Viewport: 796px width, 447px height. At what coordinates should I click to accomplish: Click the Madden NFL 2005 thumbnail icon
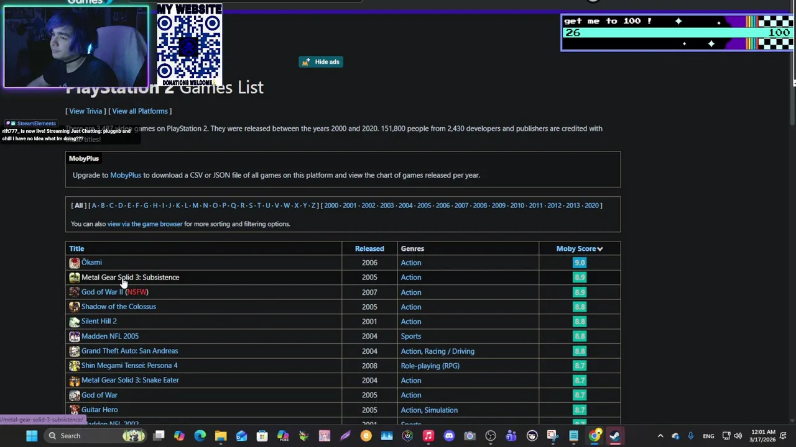[x=75, y=336]
